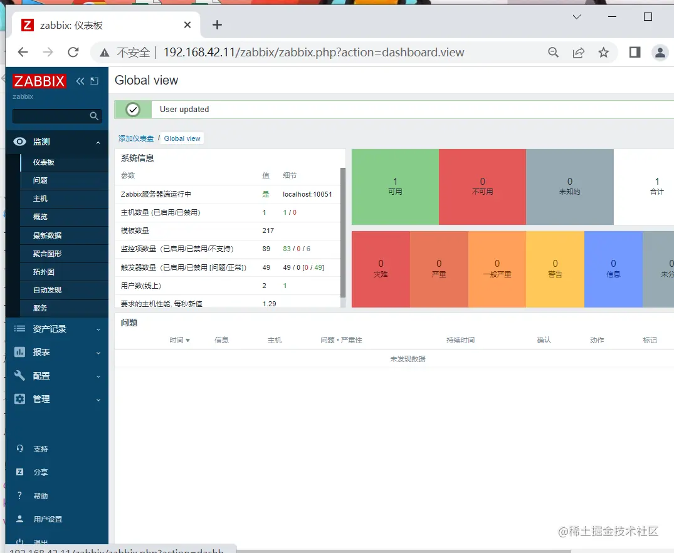This screenshot has width=674, height=553.
Task: Click the 系统信息 widget scrollbar
Action: (342, 233)
